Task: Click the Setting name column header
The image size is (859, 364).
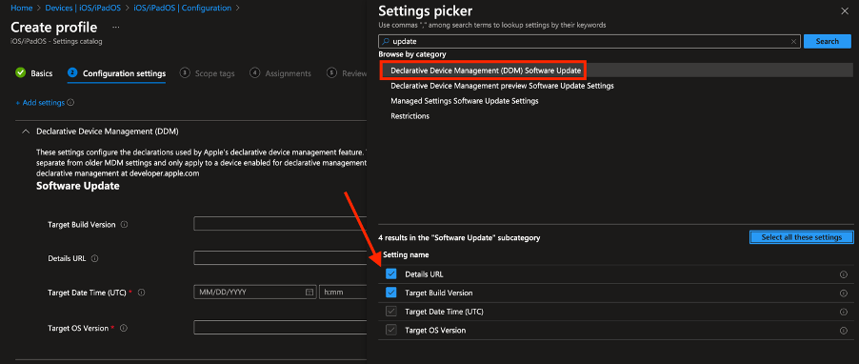Action: 406,255
